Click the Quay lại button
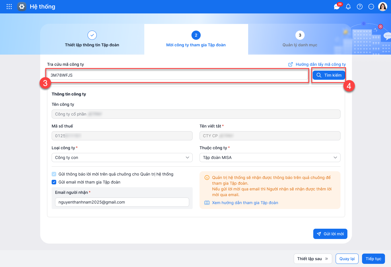The height and width of the screenshot is (267, 391). 347,259
